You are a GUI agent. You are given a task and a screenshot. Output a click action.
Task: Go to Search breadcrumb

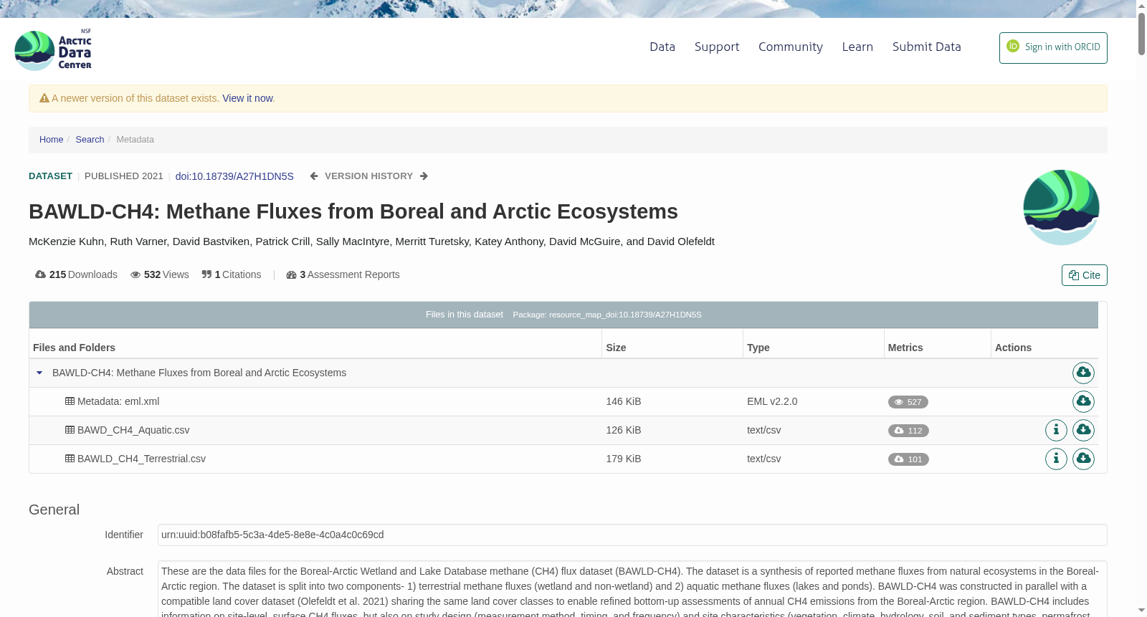coord(90,140)
